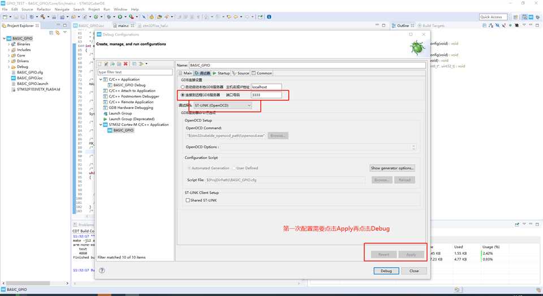Expand the Drivers folder in Project Explorer
543x296 pixels.
[x=8, y=61]
